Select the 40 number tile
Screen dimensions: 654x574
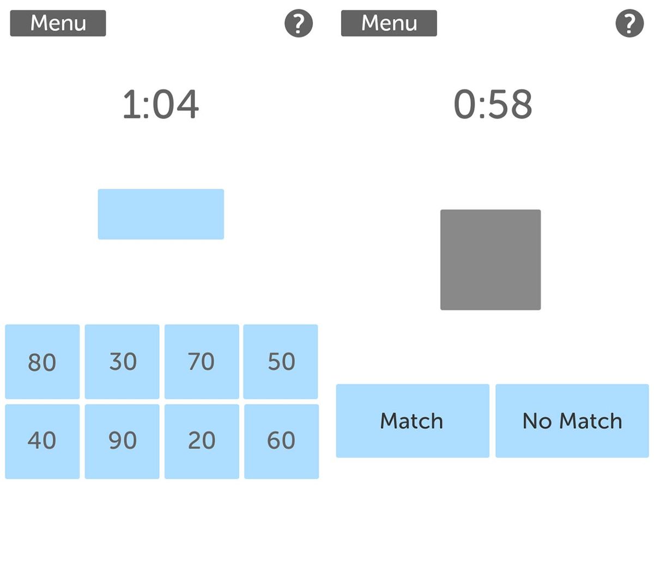click(42, 441)
